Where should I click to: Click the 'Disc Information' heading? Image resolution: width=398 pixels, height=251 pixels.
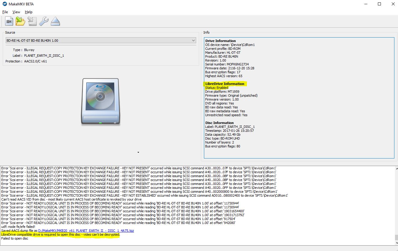[219, 123]
